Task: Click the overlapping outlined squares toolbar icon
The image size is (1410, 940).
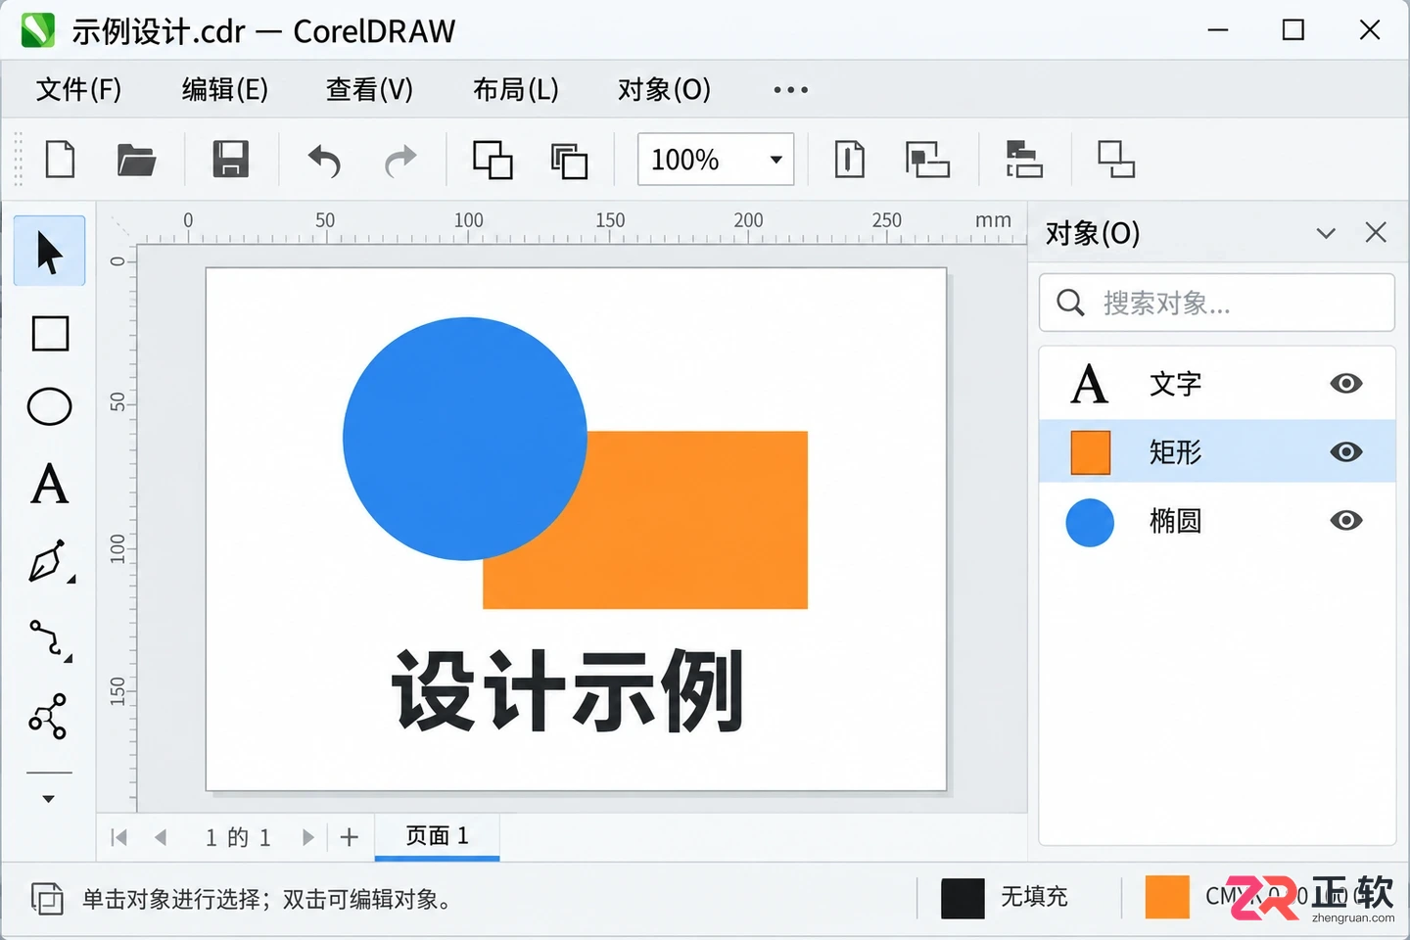Action: coord(493,160)
